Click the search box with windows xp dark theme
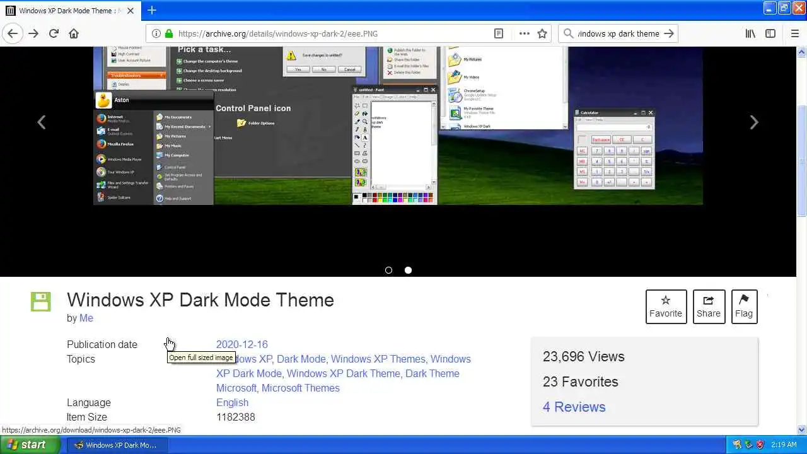 [618, 33]
